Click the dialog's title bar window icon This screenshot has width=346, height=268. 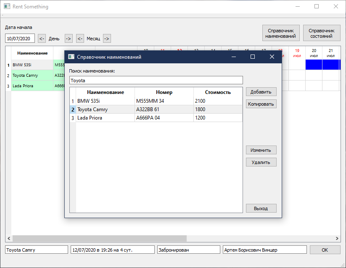pyautogui.click(x=71, y=57)
